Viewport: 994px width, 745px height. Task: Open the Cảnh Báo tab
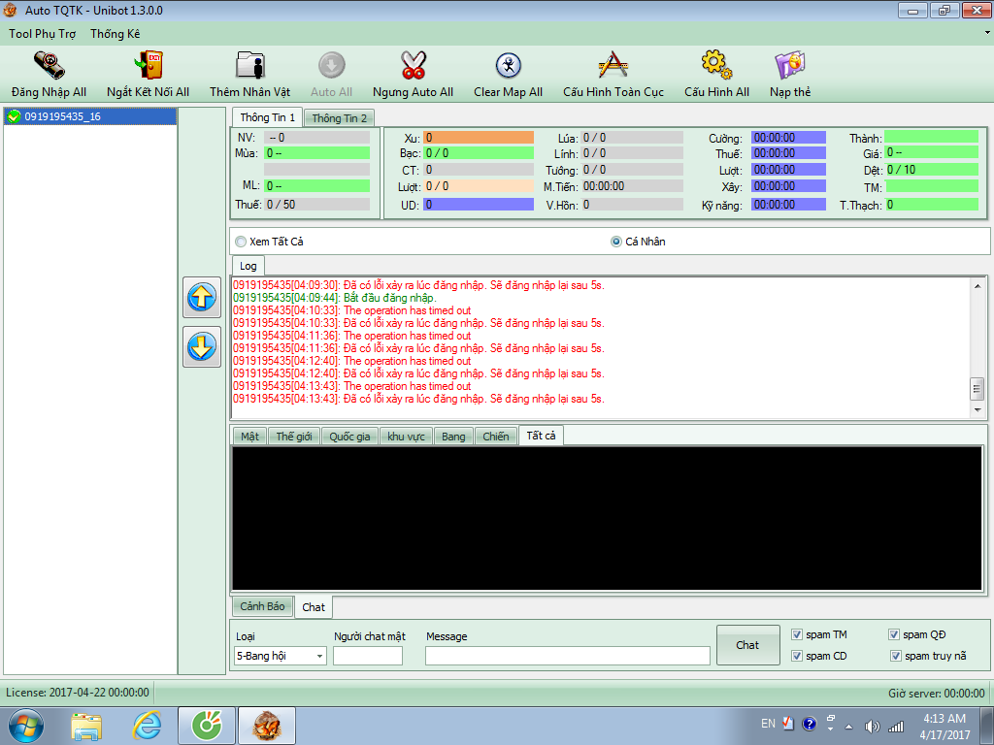262,606
